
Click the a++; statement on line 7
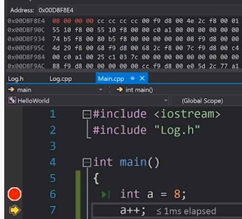pos(133,210)
